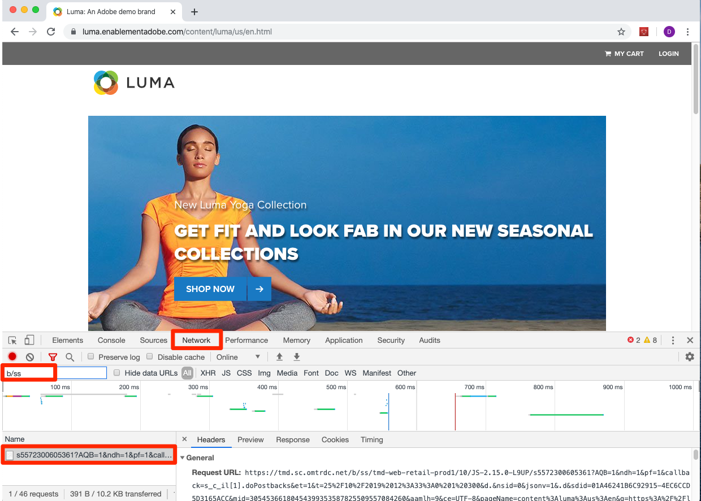
Task: Switch to the Sources panel
Action: pyautogui.click(x=154, y=340)
